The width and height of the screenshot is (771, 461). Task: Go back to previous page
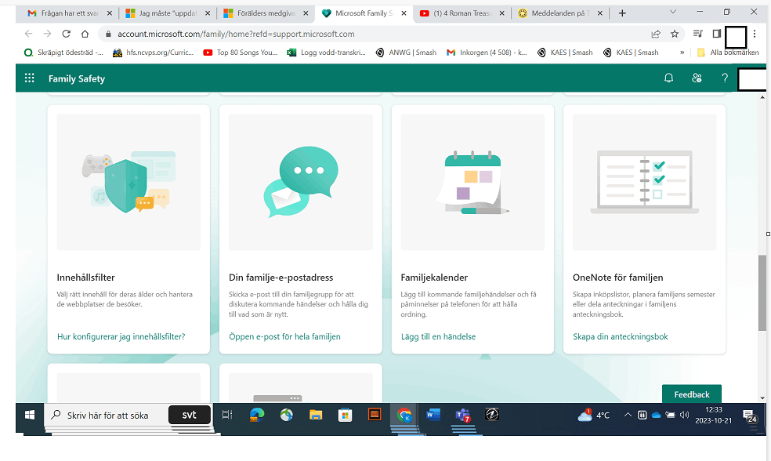coord(28,34)
